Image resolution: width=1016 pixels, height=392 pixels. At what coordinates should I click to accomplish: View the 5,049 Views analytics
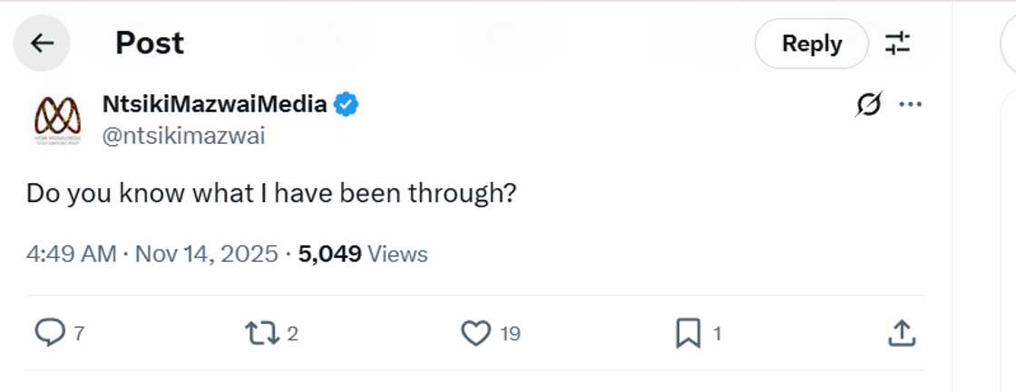363,254
